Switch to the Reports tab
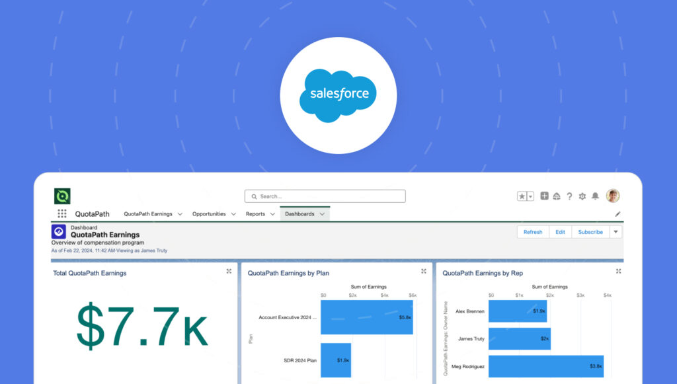This screenshot has width=677, height=384. pyautogui.click(x=258, y=213)
